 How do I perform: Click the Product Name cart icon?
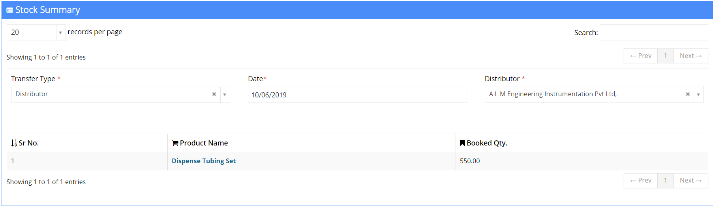175,143
